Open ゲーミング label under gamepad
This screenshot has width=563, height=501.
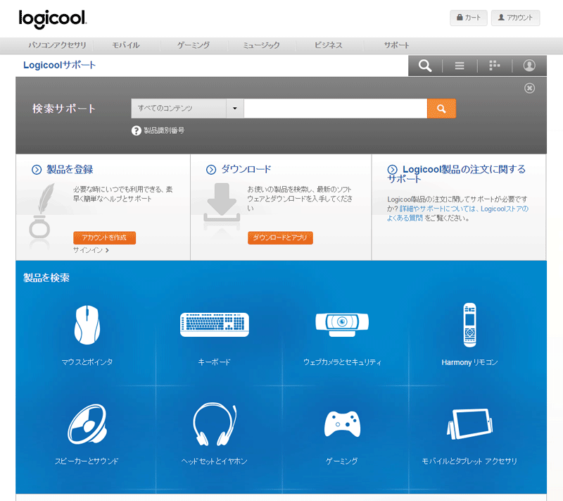(342, 461)
